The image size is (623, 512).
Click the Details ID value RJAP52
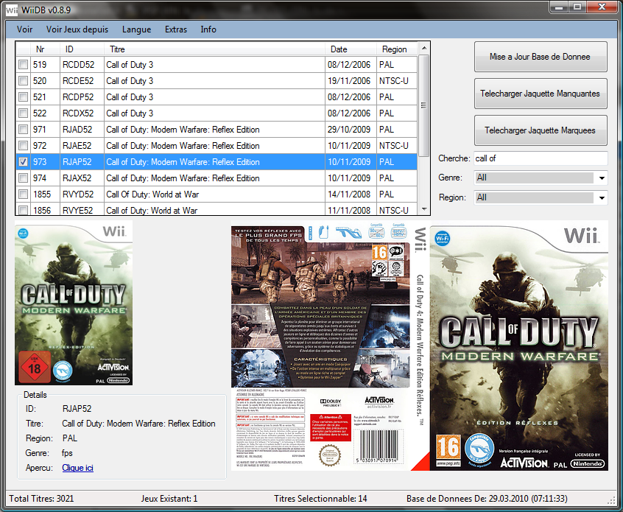coord(77,409)
